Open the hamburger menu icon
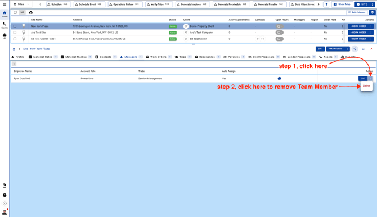Image resolution: width=377 pixels, height=217 pixels. point(5,4)
